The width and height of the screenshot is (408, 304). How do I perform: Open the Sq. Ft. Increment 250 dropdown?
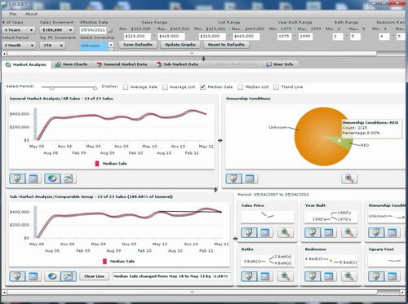pyautogui.click(x=53, y=46)
